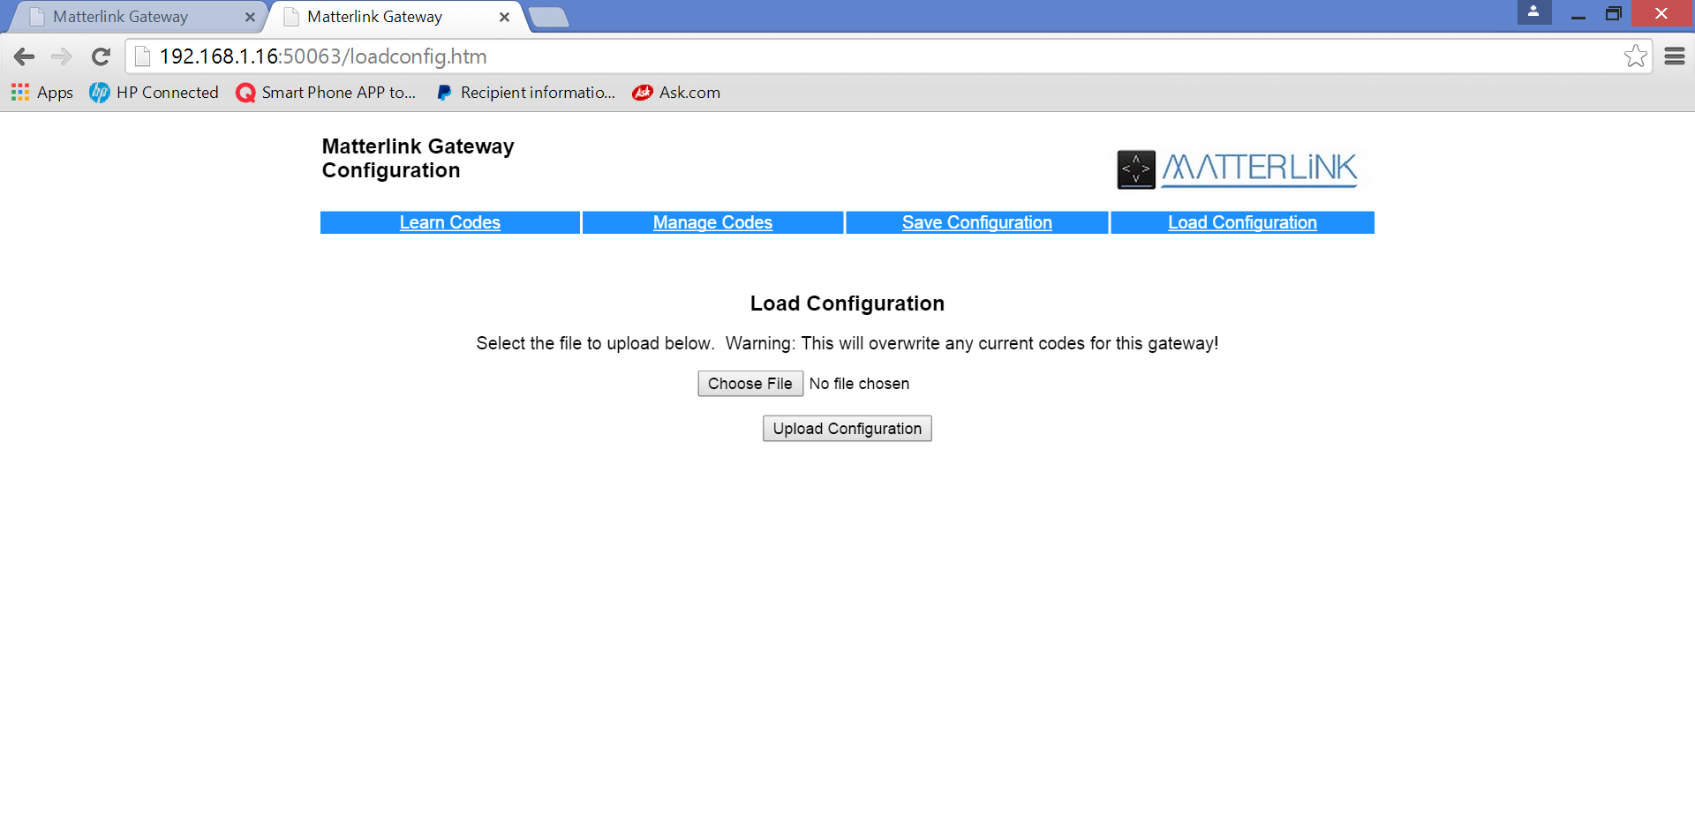Screen dimensions: 1695x831
Task: Open the HP Connected bookmark
Action: (x=154, y=92)
